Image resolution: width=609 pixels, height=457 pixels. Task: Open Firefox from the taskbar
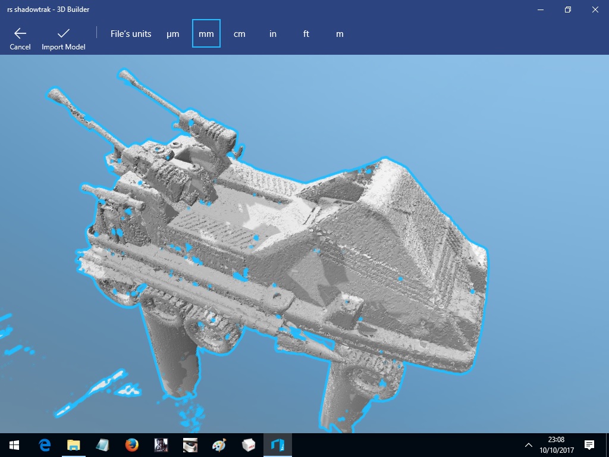coord(131,445)
